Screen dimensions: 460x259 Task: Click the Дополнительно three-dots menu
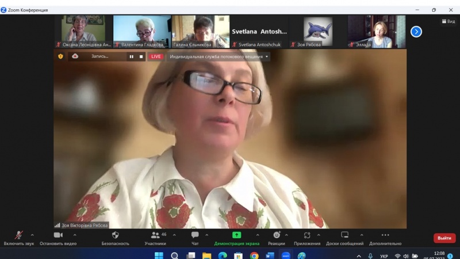tap(385, 235)
